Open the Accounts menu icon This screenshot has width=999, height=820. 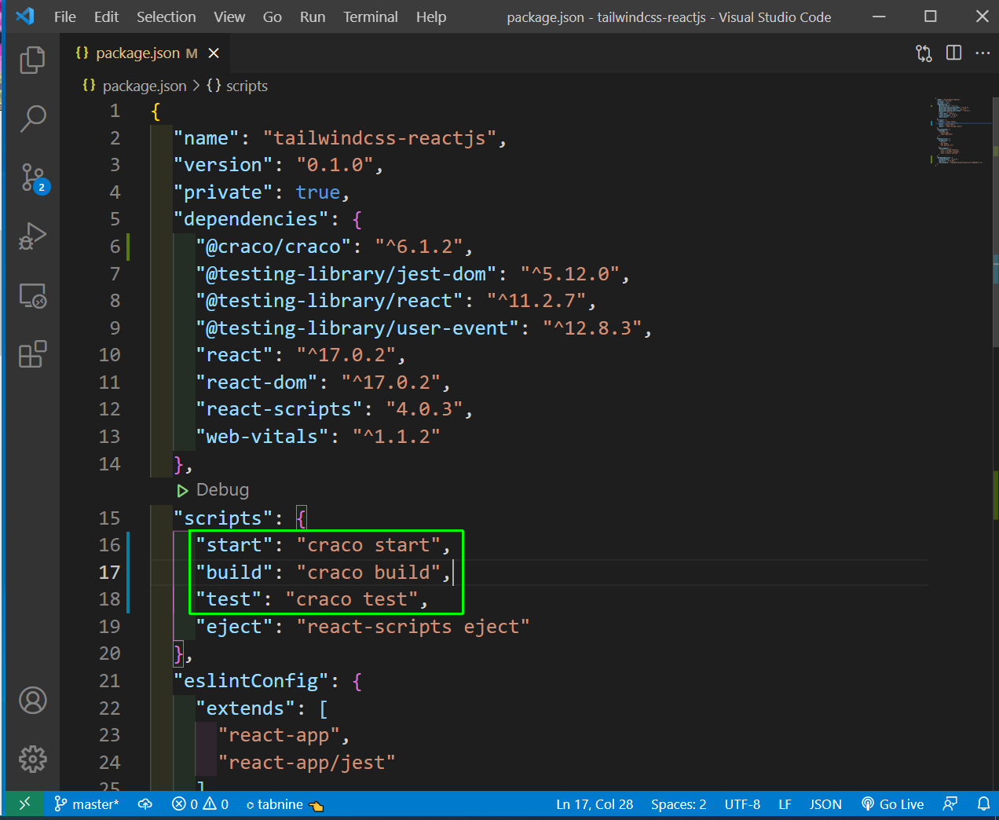(x=32, y=700)
